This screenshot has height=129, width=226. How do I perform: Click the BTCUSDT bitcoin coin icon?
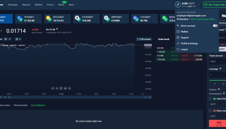(49, 19)
